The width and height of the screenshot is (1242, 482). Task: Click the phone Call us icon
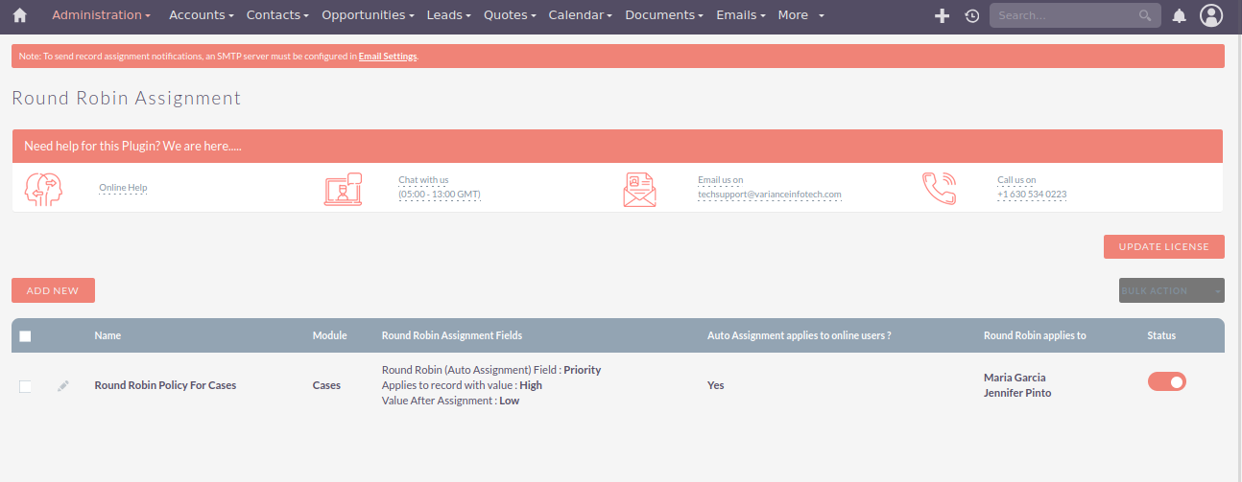tap(939, 188)
